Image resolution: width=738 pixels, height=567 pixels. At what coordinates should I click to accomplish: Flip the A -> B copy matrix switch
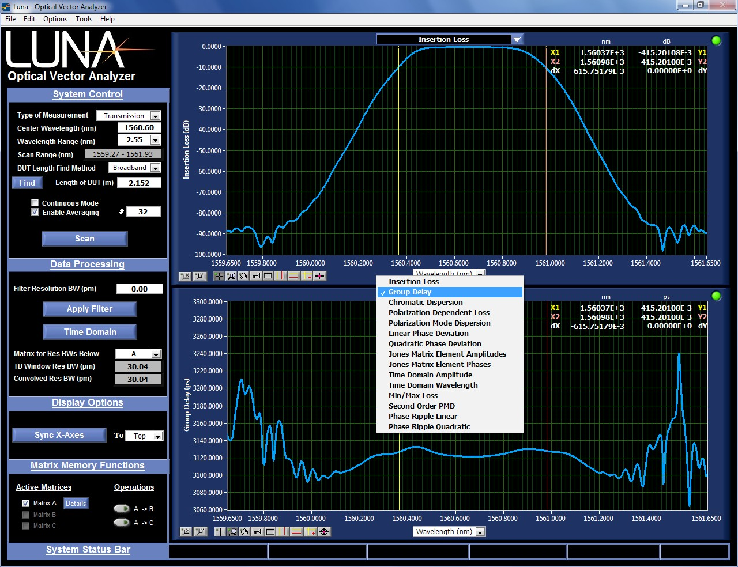(x=122, y=509)
